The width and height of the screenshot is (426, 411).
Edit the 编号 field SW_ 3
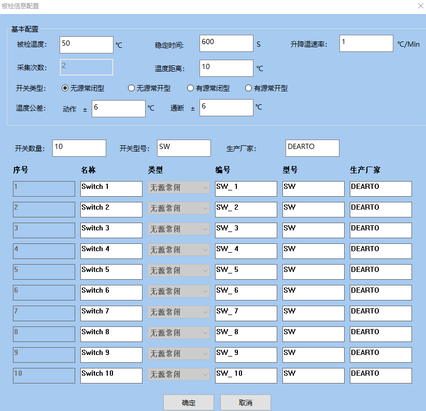[246, 230]
